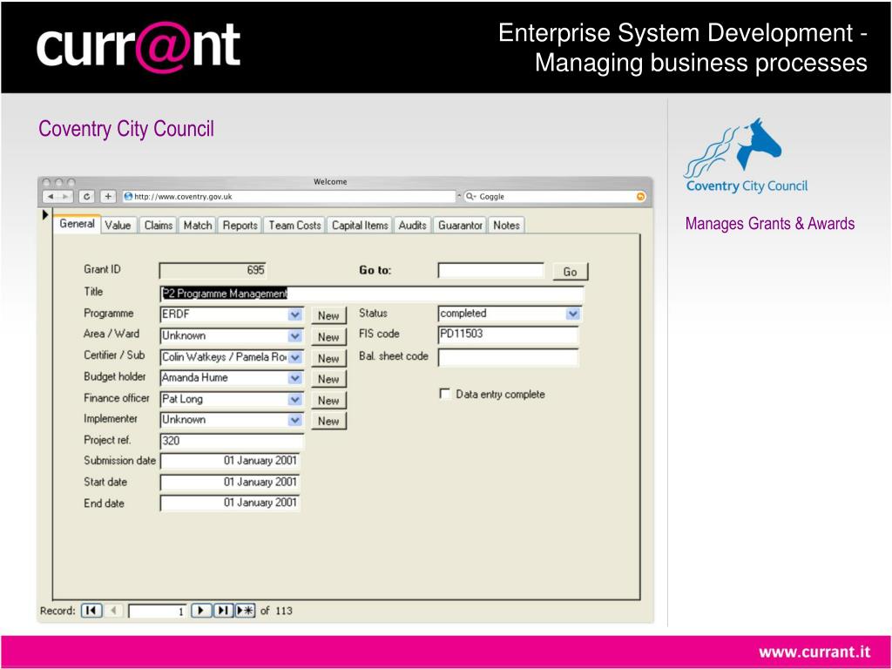Switch to the Match tab
The image size is (892, 669).
tap(198, 226)
